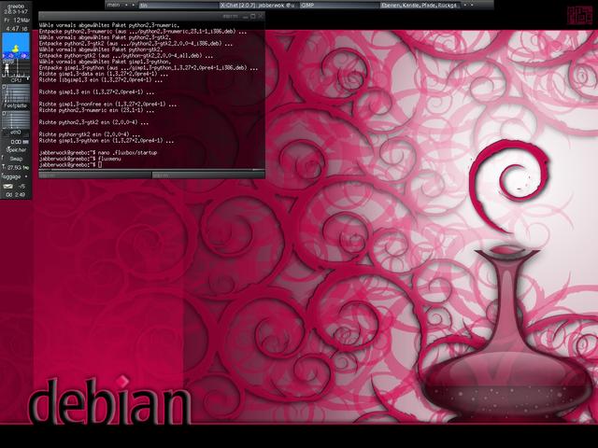Click the gkrellm uptime display
This screenshot has height=448, width=598.
click(15, 193)
